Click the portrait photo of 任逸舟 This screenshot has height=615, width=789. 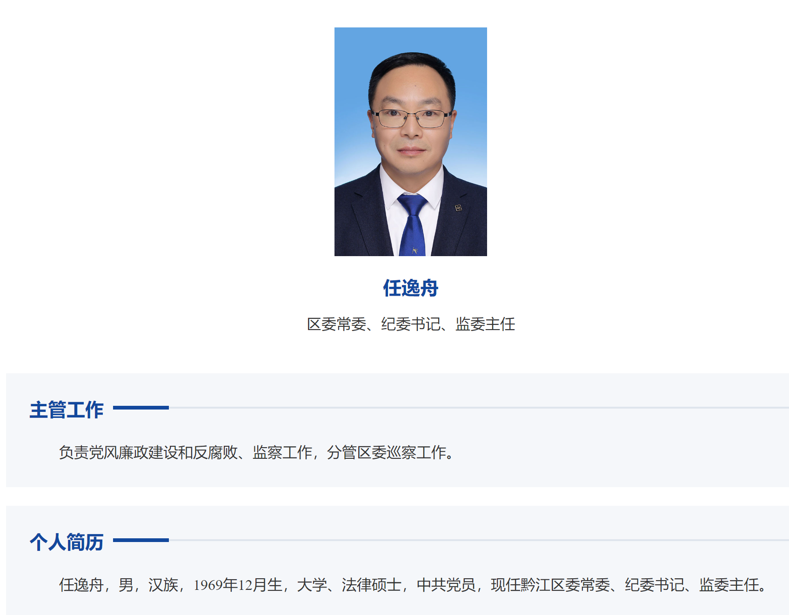click(411, 142)
